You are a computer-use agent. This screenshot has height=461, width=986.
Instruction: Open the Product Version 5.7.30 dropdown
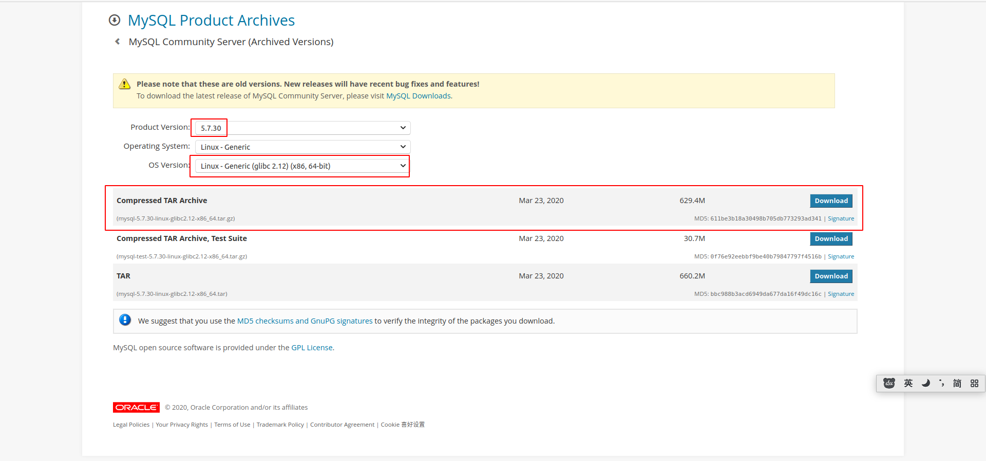tap(303, 128)
